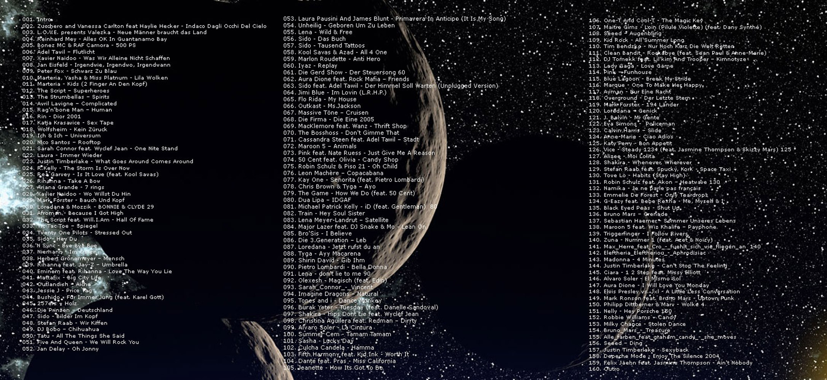Click track 074 50 Cent - Candy Shop
This screenshot has height=380, width=827.
tap(340, 160)
